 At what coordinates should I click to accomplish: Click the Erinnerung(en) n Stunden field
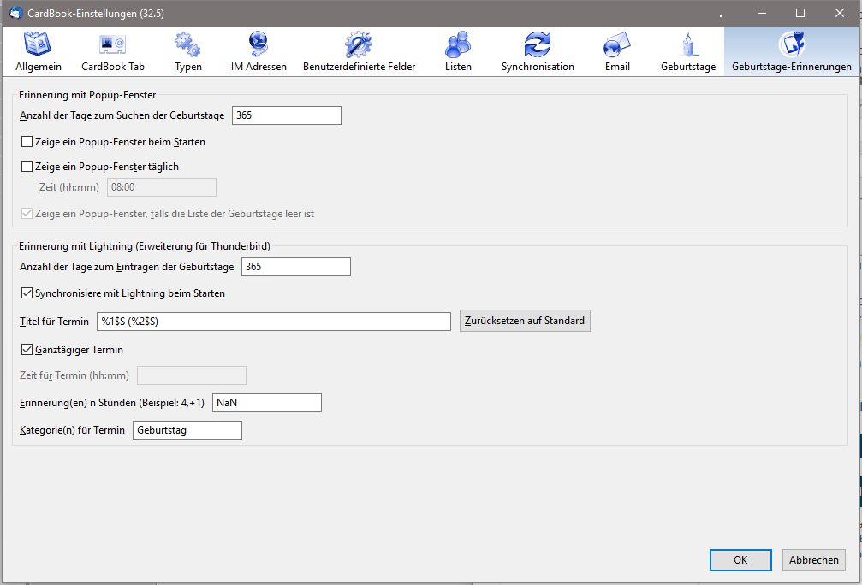pyautogui.click(x=266, y=403)
